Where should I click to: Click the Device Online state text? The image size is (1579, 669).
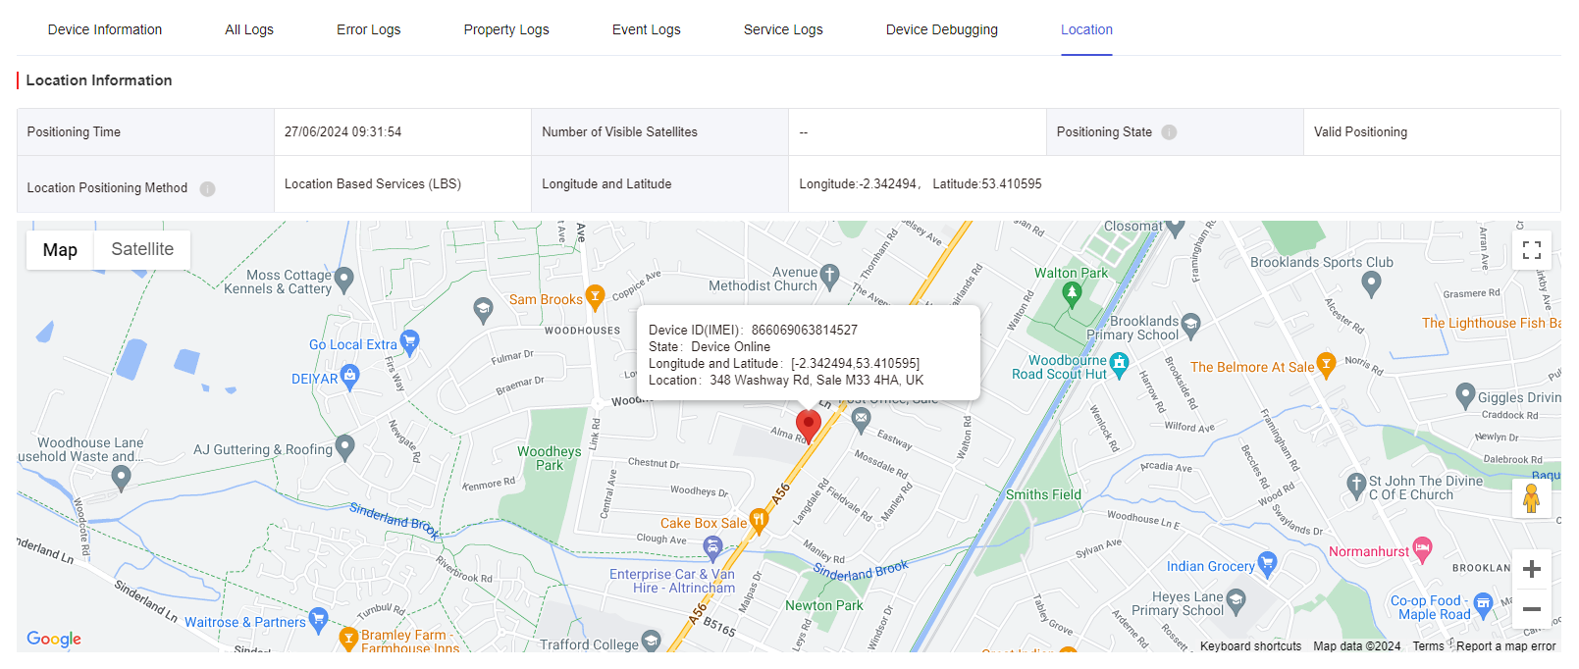(x=731, y=347)
